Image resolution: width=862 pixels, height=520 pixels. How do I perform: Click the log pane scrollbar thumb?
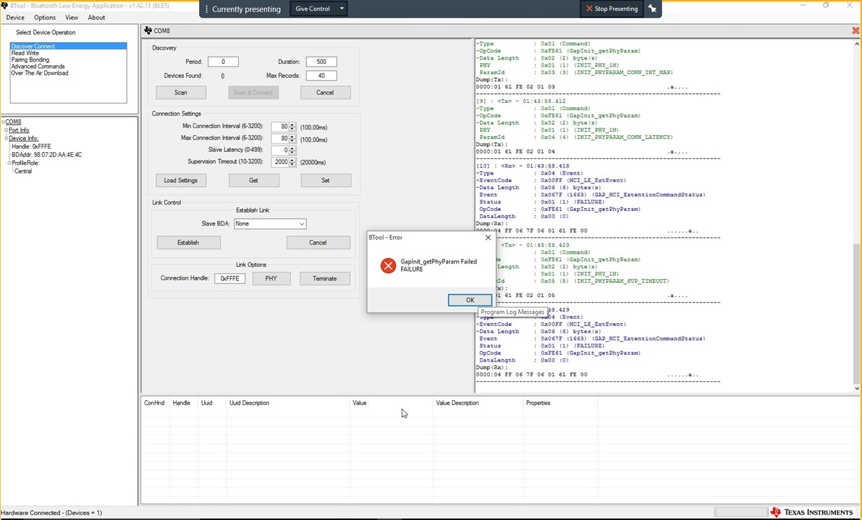pyautogui.click(x=857, y=313)
